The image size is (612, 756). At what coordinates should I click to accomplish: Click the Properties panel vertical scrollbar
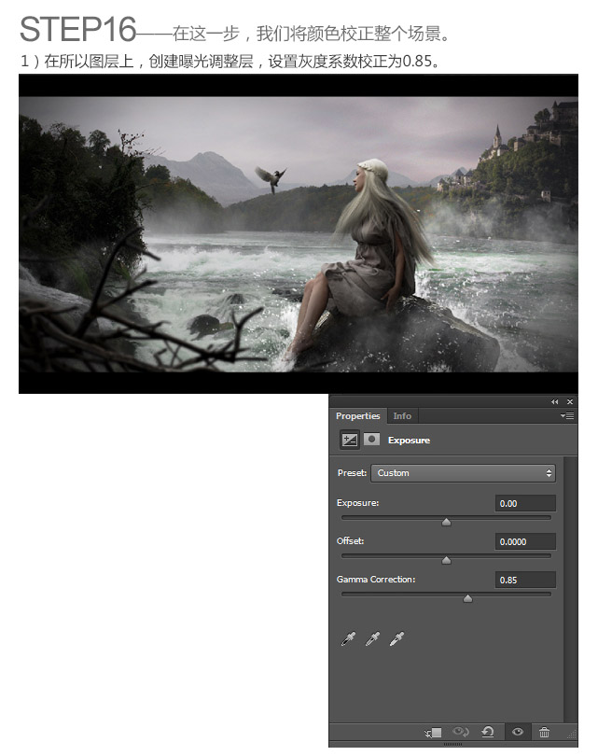click(570, 589)
